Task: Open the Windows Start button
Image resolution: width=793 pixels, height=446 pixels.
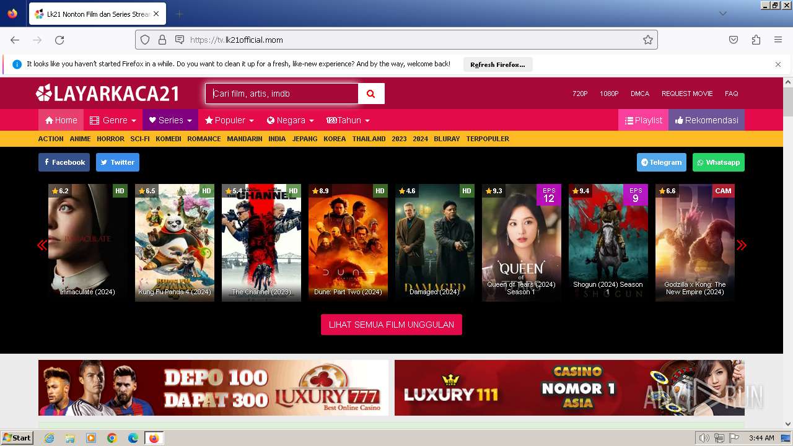Action: pyautogui.click(x=17, y=437)
